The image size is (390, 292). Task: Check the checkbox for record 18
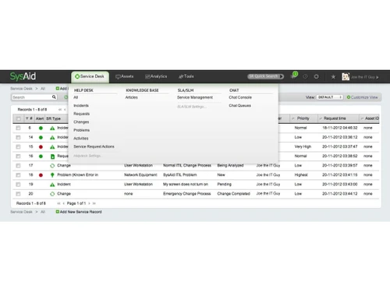(x=18, y=175)
